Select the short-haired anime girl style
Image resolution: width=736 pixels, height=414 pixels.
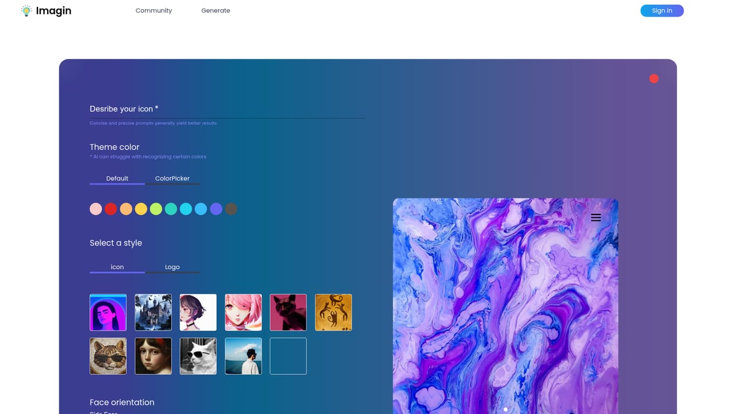[198, 312]
